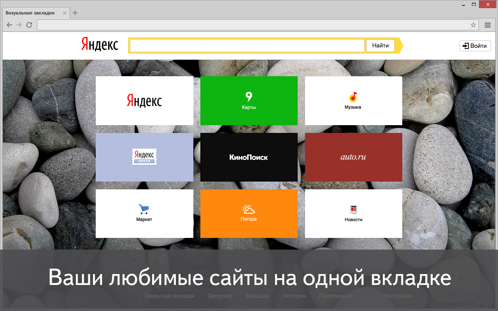Image resolution: width=498 pixels, height=311 pixels.
Task: Open the auto.ru bookmark tile
Action: (354, 157)
